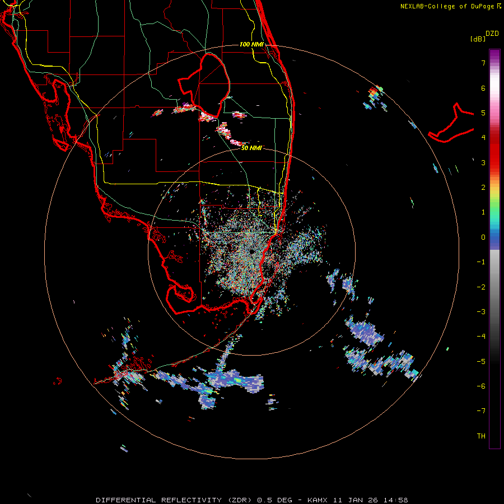504x504 pixels.
Task: Click the "1" value on the color scale
Action: [483, 212]
